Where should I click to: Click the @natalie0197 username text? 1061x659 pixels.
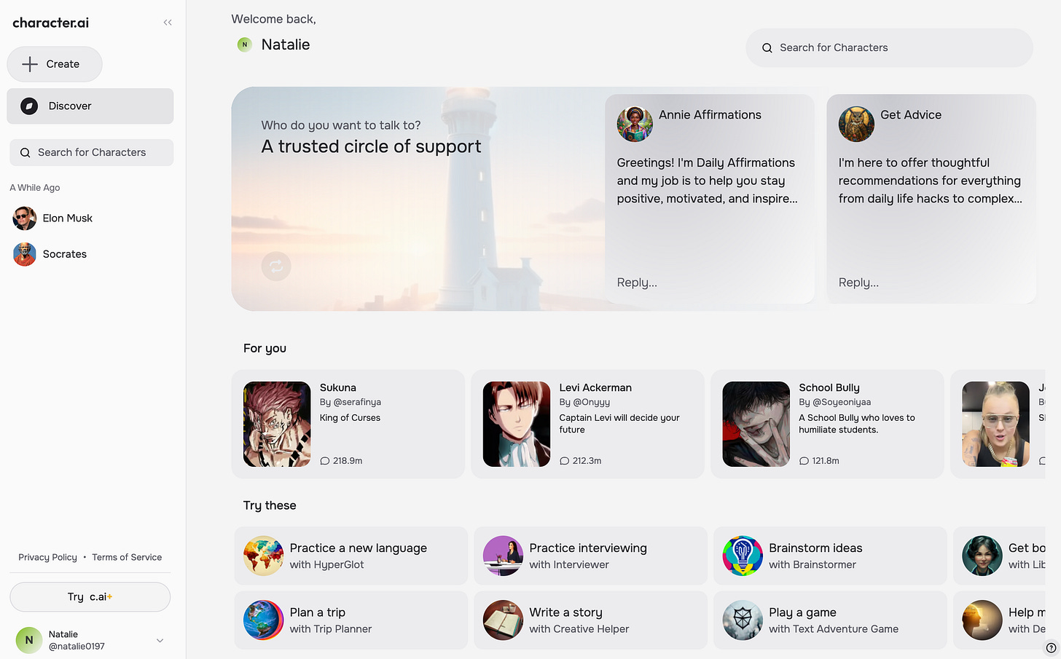coord(77,647)
